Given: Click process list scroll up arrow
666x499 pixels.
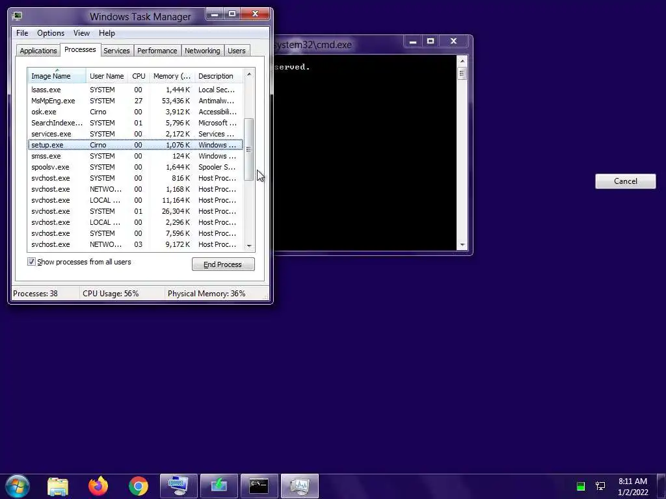Looking at the screenshot, I should [x=249, y=74].
